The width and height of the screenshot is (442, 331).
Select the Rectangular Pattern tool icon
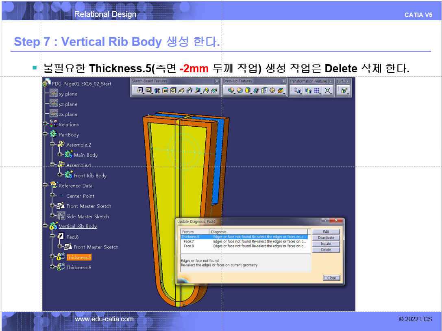[x=317, y=91]
